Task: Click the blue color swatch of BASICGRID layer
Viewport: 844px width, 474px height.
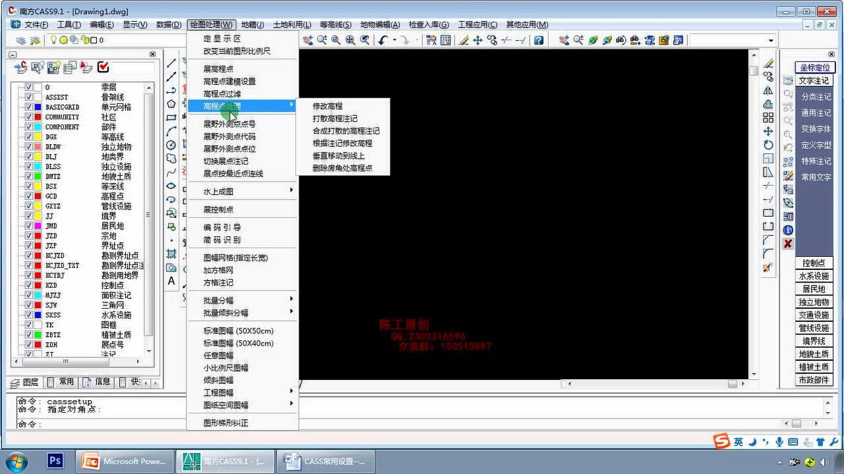Action: pyautogui.click(x=38, y=107)
